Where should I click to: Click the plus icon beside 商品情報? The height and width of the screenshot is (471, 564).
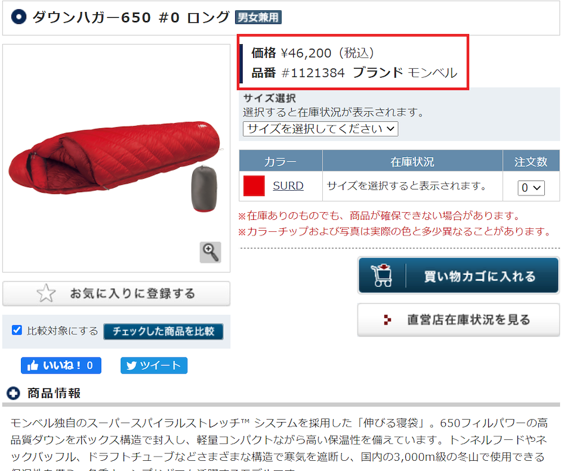point(14,393)
